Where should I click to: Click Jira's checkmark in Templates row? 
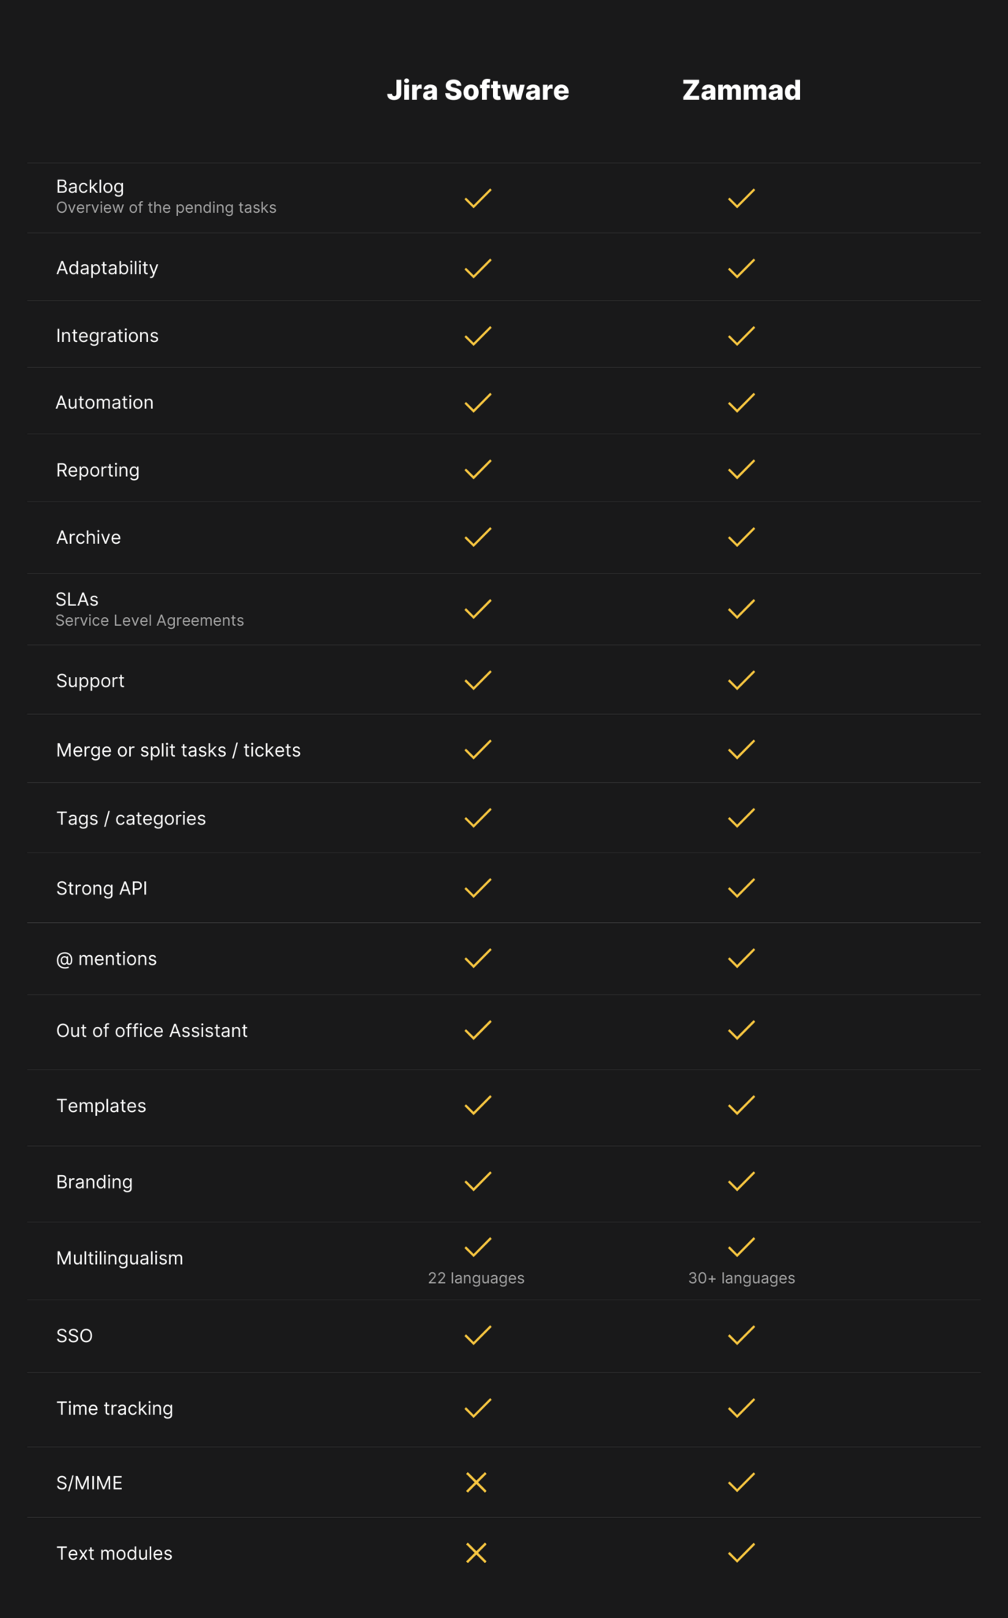(478, 1105)
